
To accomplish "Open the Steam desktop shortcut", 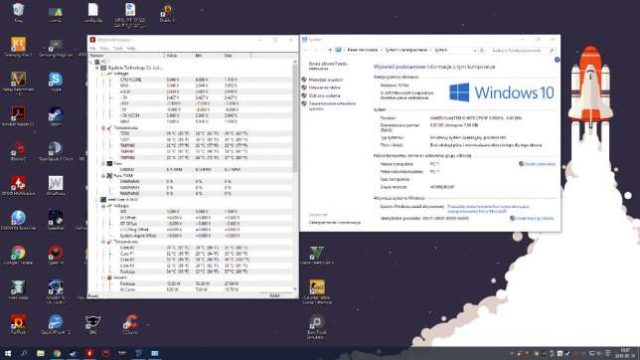I will [x=56, y=116].
